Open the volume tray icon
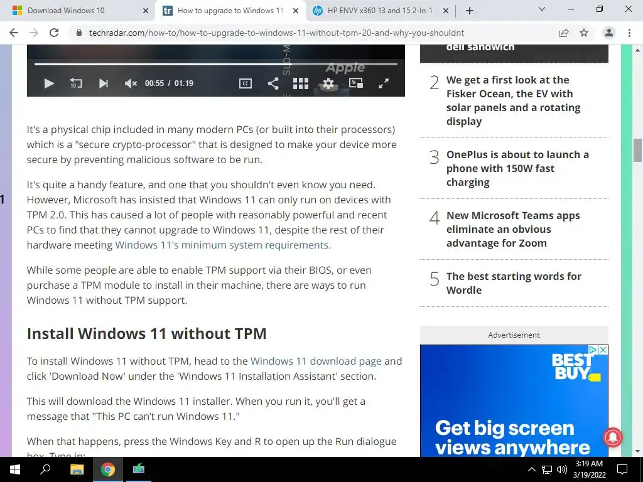Screen dimensions: 643x482 tap(562, 469)
